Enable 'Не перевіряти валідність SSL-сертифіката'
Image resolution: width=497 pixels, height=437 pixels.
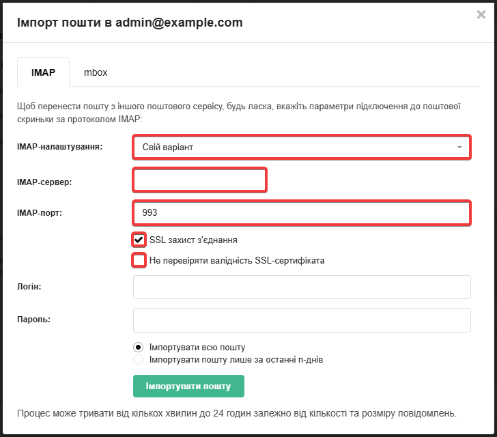click(x=139, y=260)
